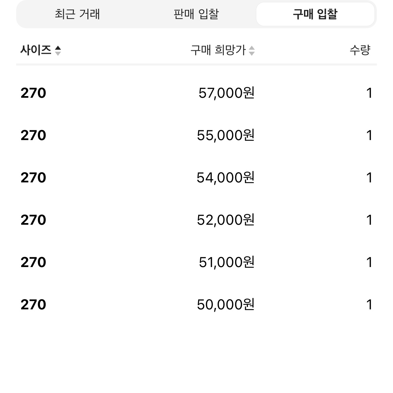Image resolution: width=393 pixels, height=393 pixels.
Task: Toggle the 구매 희망가 sort arrows icon
Action: pyautogui.click(x=252, y=51)
